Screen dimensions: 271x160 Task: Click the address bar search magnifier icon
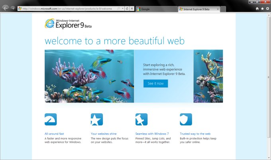[x=118, y=8]
